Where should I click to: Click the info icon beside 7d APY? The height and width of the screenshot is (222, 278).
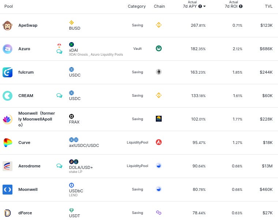tap(200, 6)
